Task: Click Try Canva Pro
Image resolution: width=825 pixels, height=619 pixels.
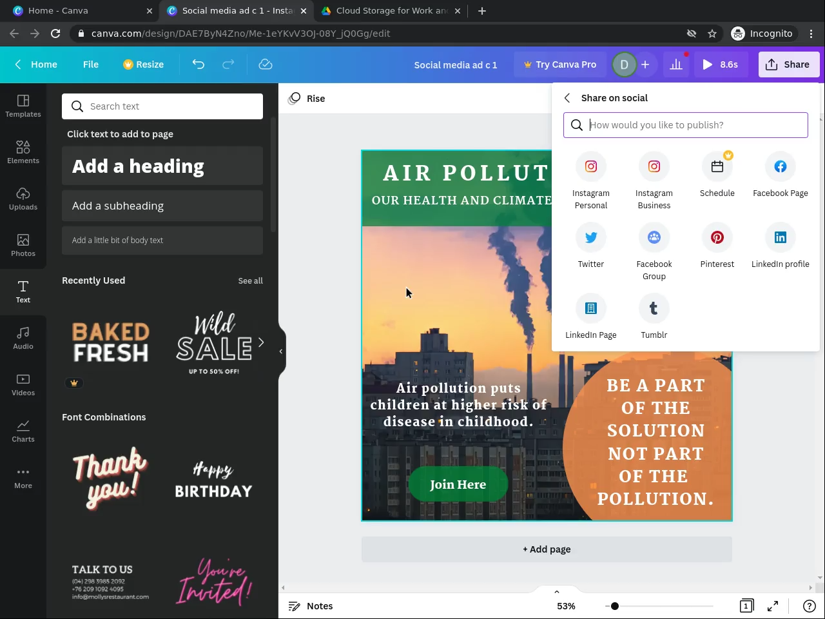Action: coord(559,64)
